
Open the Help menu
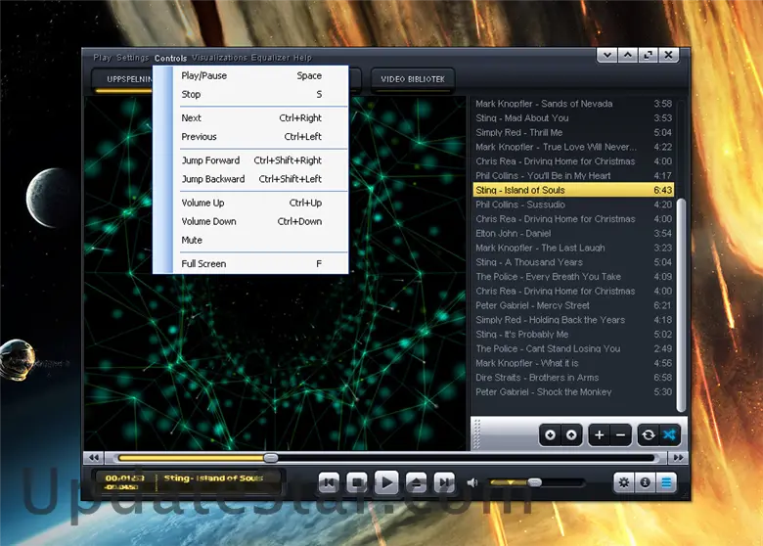(x=302, y=58)
